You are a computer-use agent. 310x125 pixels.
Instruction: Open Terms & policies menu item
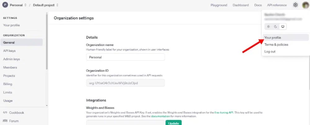tap(276, 45)
